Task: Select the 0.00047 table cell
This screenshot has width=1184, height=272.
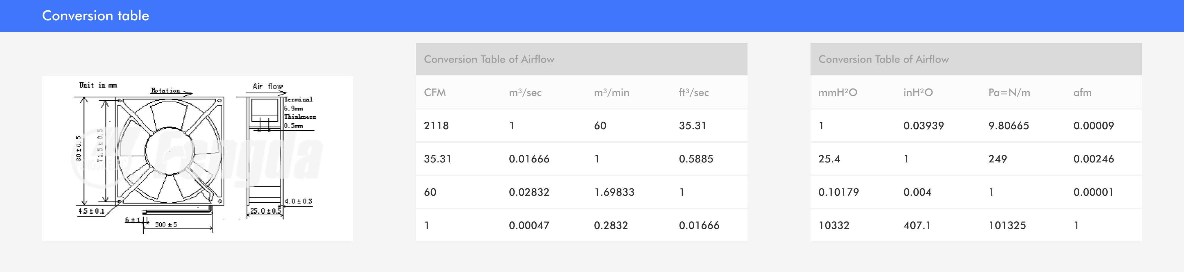Action: click(529, 225)
